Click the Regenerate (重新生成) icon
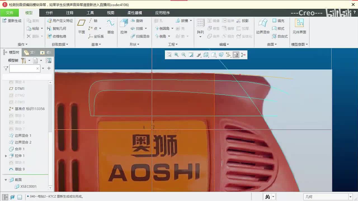358x201 pixels. (4, 21)
